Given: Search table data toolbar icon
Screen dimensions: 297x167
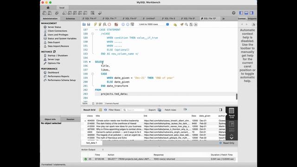Looking at the screenshot, I should tap(92, 13).
